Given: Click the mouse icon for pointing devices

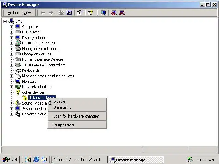Looking at the screenshot, I should point(18,76).
